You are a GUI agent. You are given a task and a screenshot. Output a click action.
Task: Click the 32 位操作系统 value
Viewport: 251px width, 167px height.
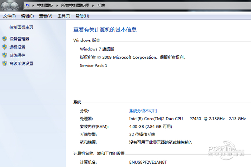142,134
